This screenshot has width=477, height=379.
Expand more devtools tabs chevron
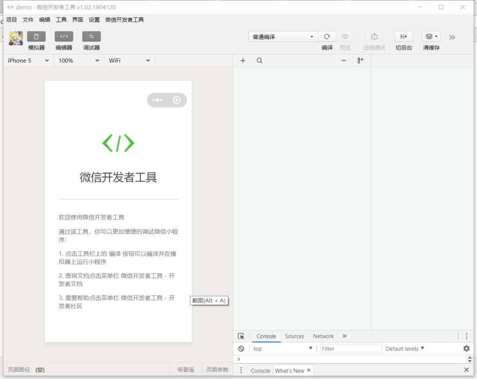click(344, 336)
